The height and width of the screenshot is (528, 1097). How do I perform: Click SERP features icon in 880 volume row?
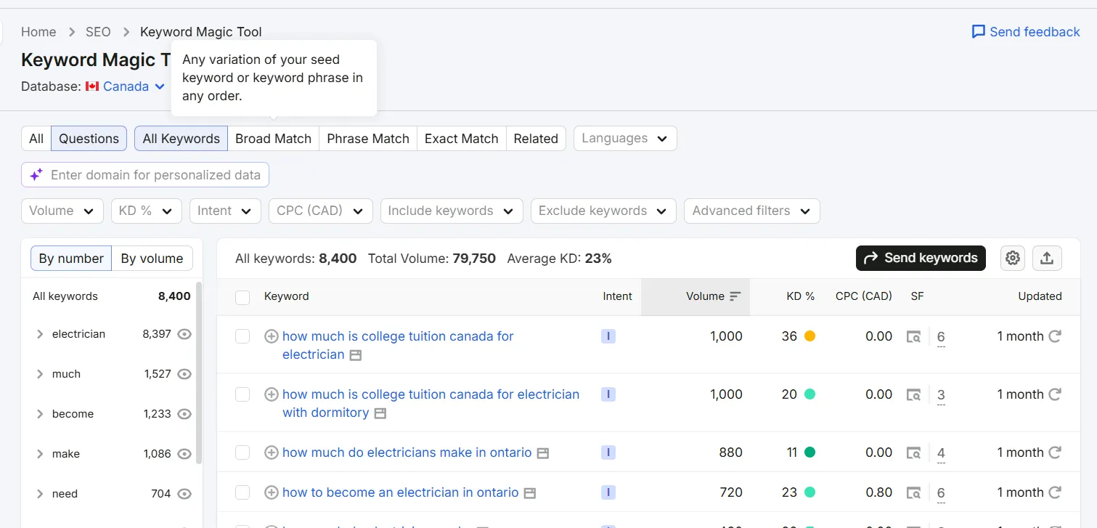(x=914, y=453)
